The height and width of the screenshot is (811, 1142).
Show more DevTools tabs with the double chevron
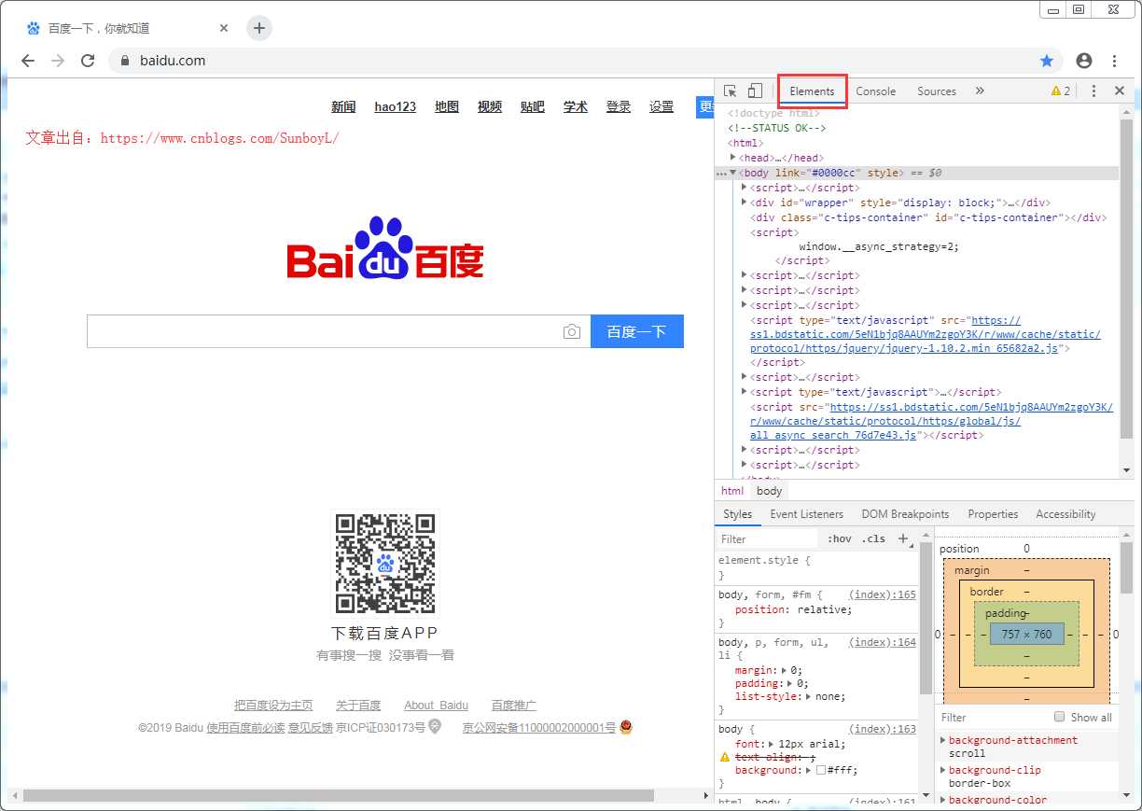pyautogui.click(x=980, y=91)
